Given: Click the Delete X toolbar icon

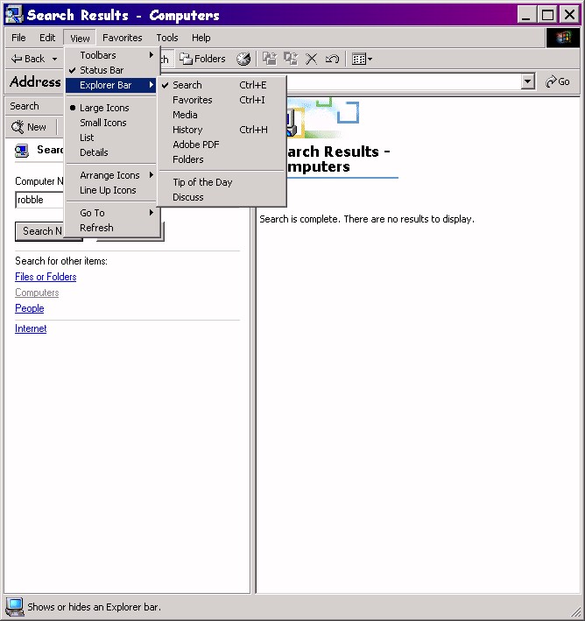Looking at the screenshot, I should 311,59.
